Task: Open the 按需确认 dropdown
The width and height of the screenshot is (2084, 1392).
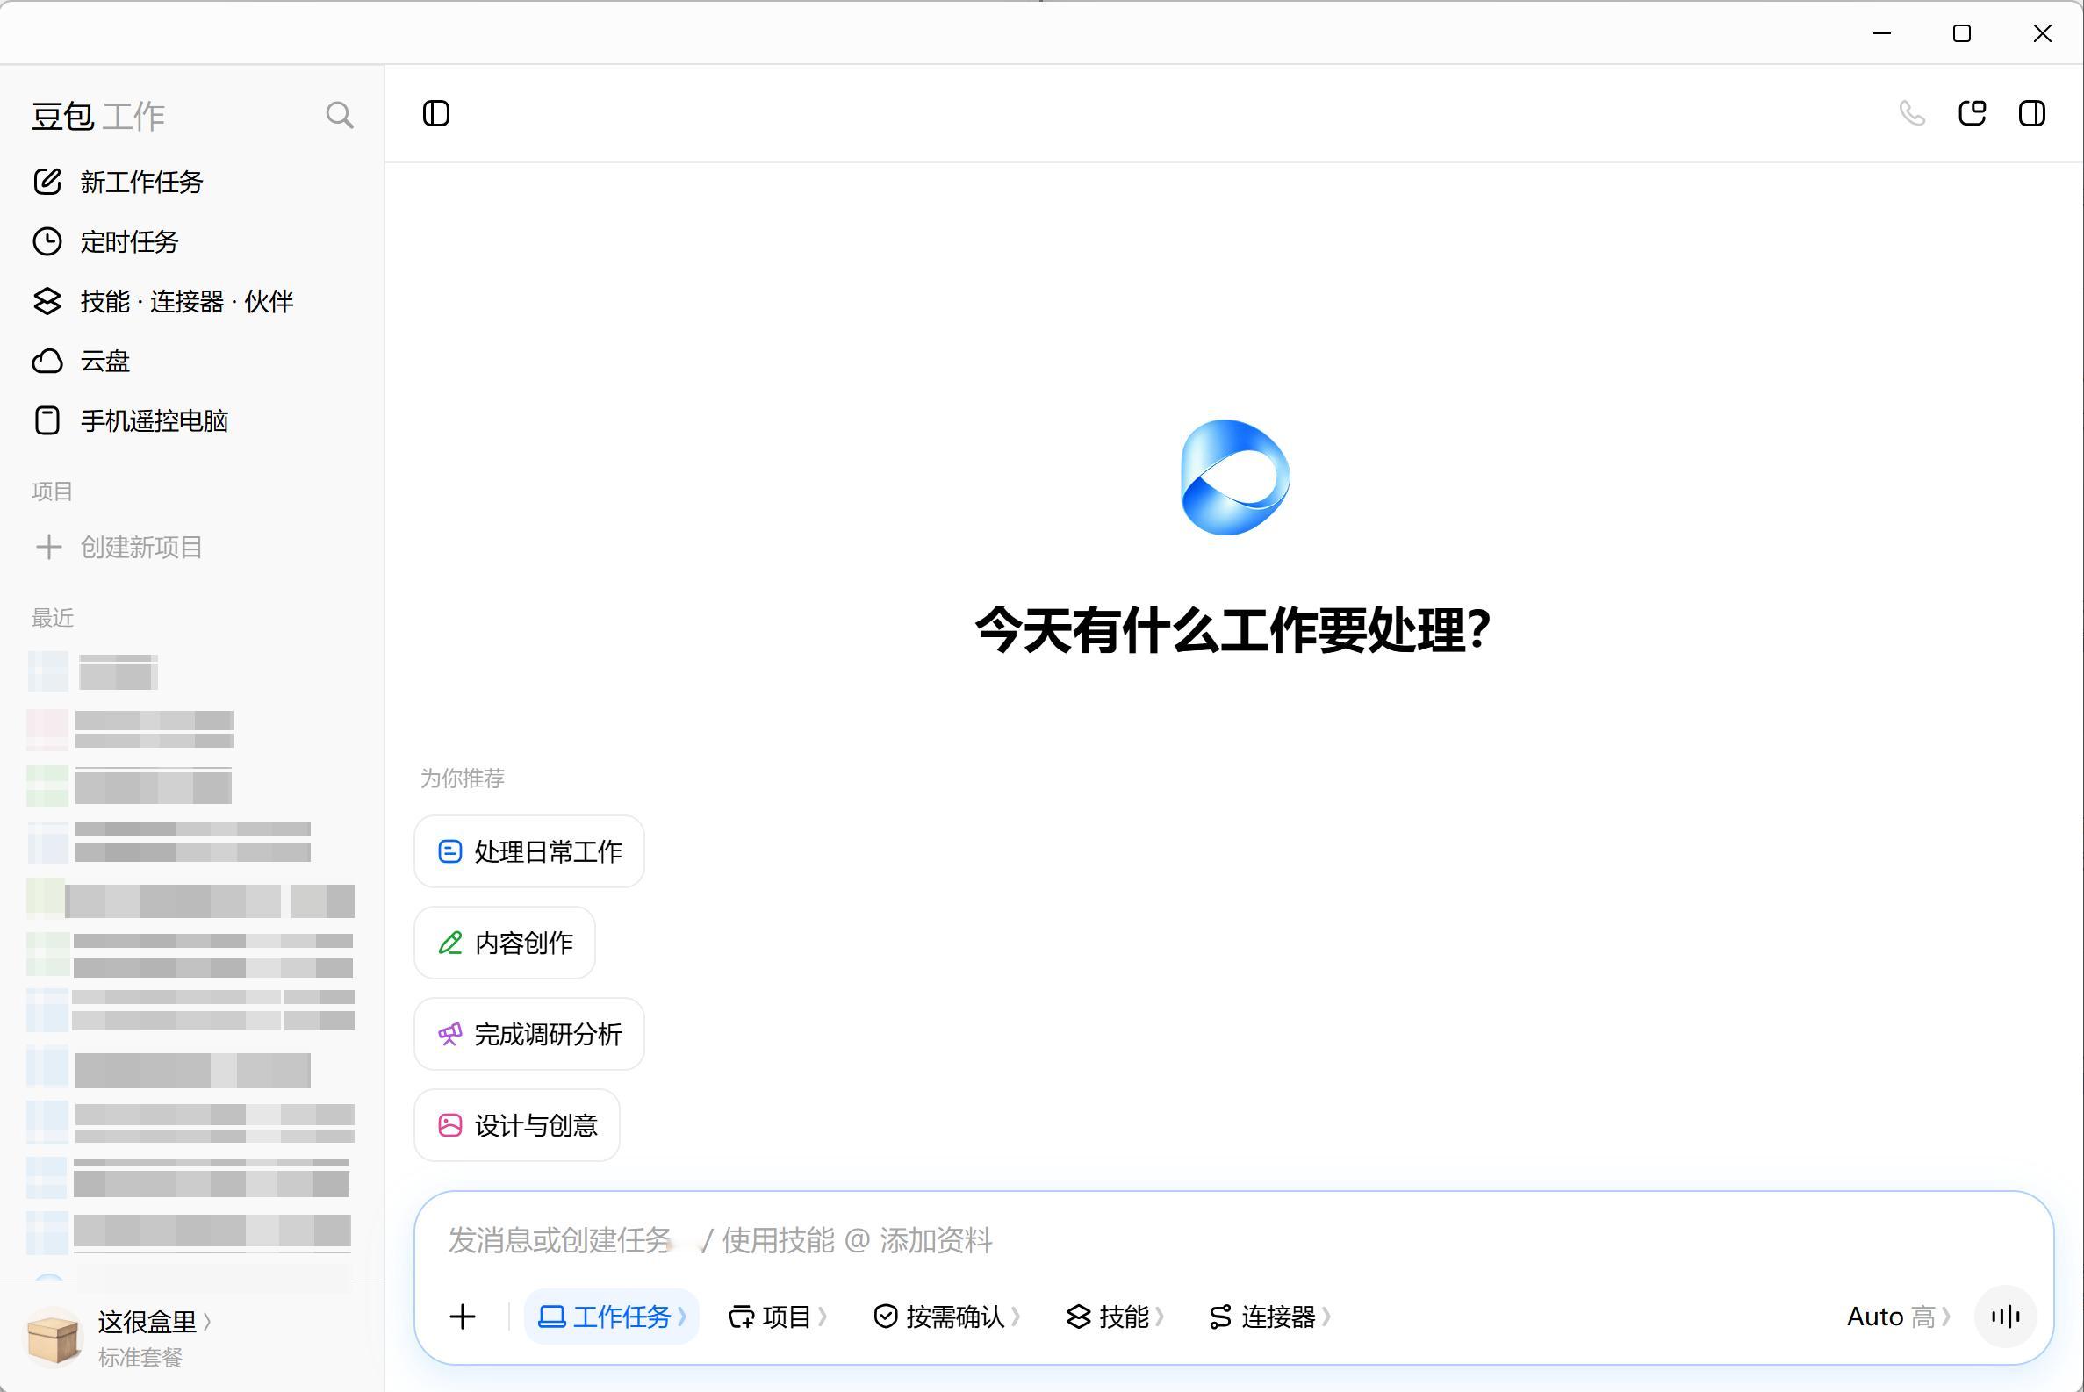Action: tap(946, 1317)
